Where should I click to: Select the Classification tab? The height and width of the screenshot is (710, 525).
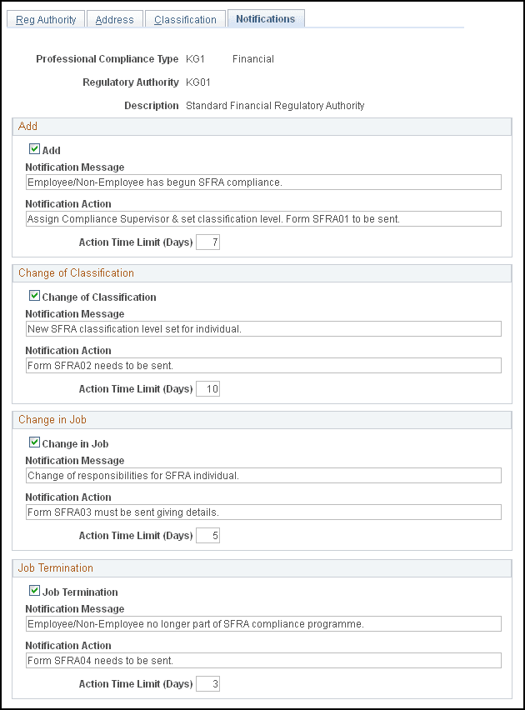[x=184, y=19]
